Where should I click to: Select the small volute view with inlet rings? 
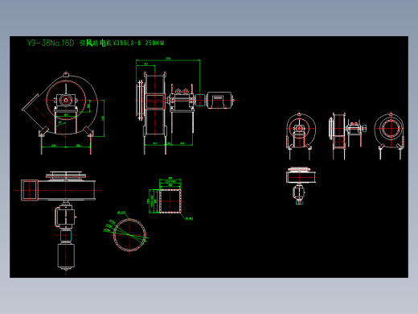389,135
